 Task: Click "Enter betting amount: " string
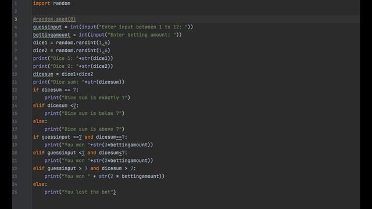tap(142, 35)
